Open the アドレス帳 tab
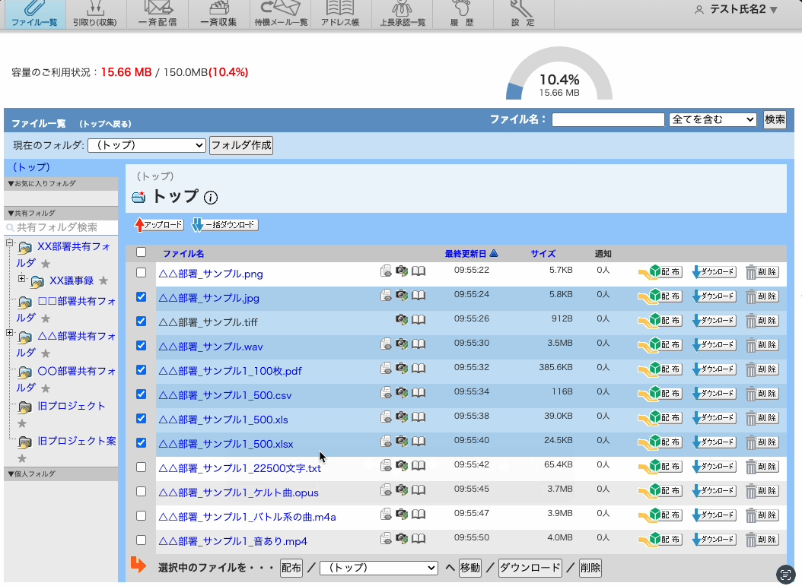The height and width of the screenshot is (586, 802). [340, 14]
